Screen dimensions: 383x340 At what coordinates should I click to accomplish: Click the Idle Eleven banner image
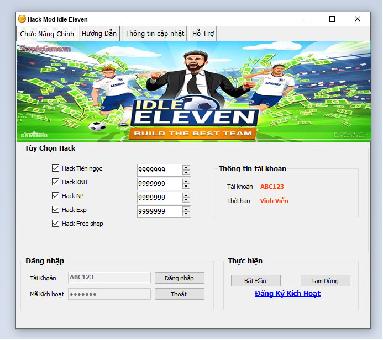[193, 92]
